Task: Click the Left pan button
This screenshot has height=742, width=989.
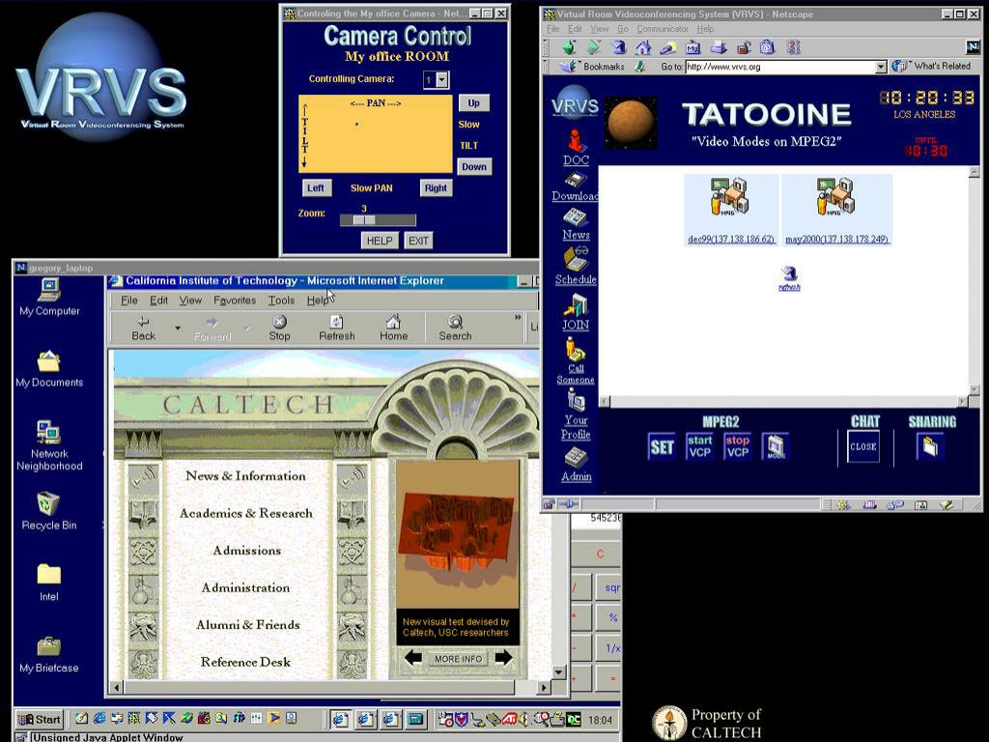Action: [316, 188]
